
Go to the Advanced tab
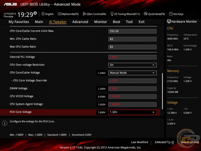click(80, 22)
